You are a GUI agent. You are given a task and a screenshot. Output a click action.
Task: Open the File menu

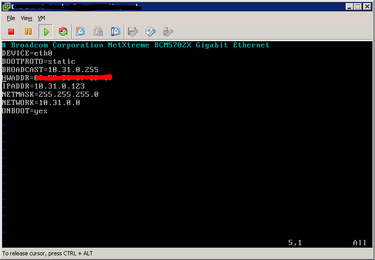[11, 18]
